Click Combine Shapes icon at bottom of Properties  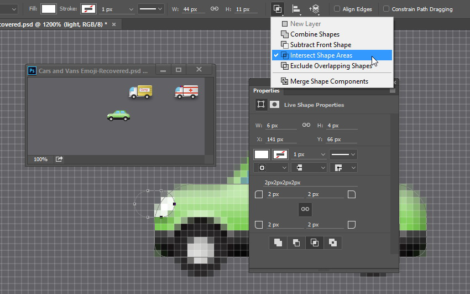pyautogui.click(x=278, y=243)
